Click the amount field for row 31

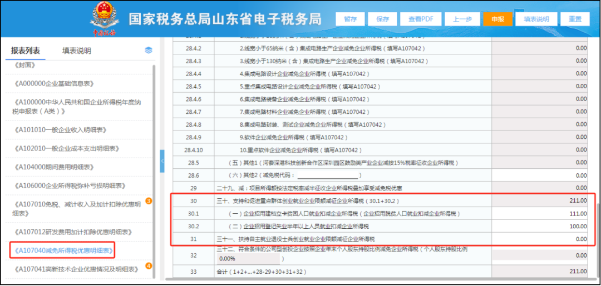(x=540, y=239)
